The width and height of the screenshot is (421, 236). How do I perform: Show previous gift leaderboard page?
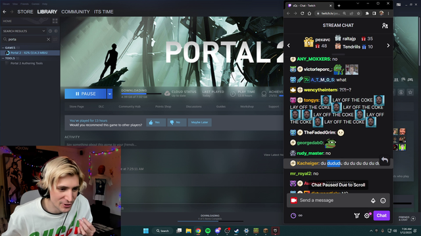(x=289, y=45)
